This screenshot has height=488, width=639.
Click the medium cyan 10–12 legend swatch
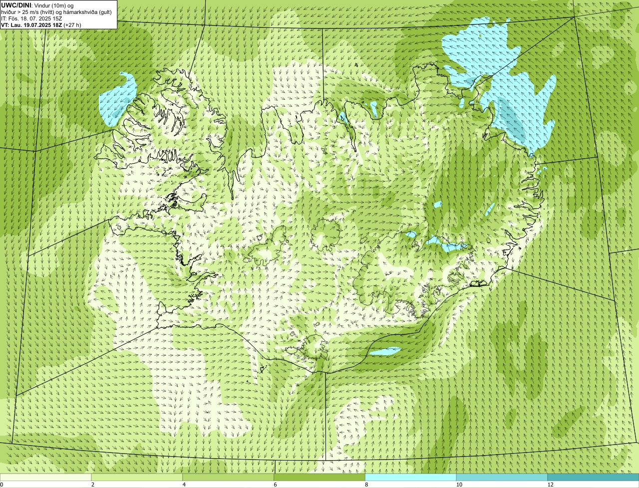502,477
